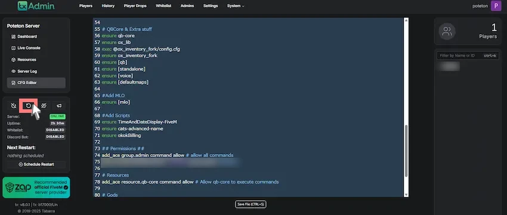The image size is (507, 215).
Task: Select the CFG Editor sidebar item
Action: [36, 83]
